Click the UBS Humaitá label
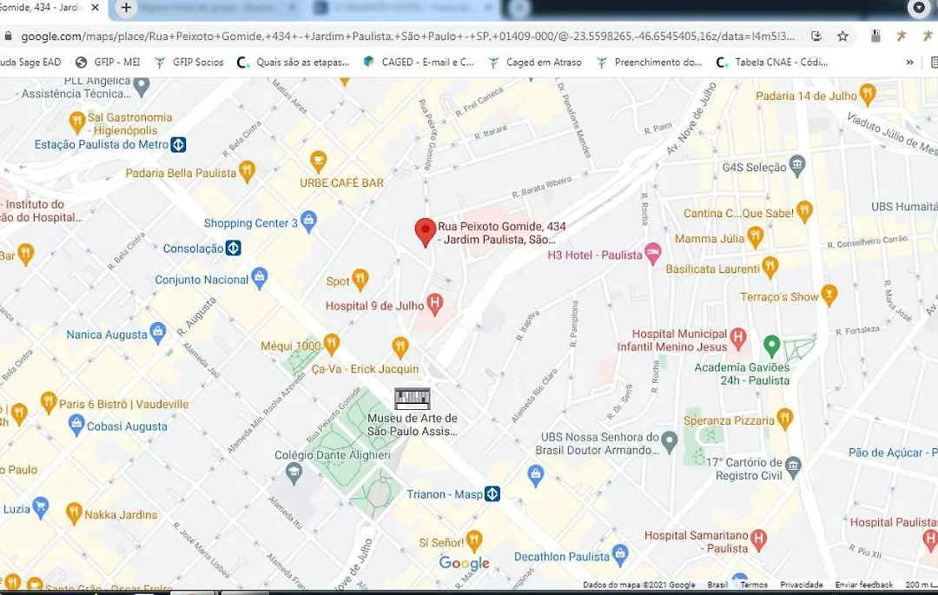 [x=904, y=207]
